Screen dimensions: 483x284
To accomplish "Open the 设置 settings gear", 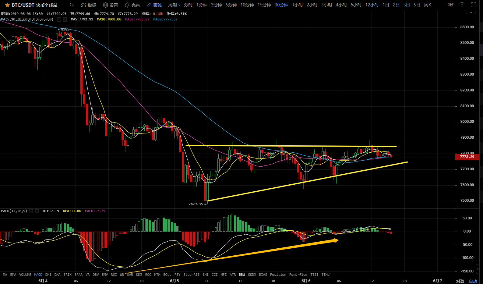I will pyautogui.click(x=111, y=5).
